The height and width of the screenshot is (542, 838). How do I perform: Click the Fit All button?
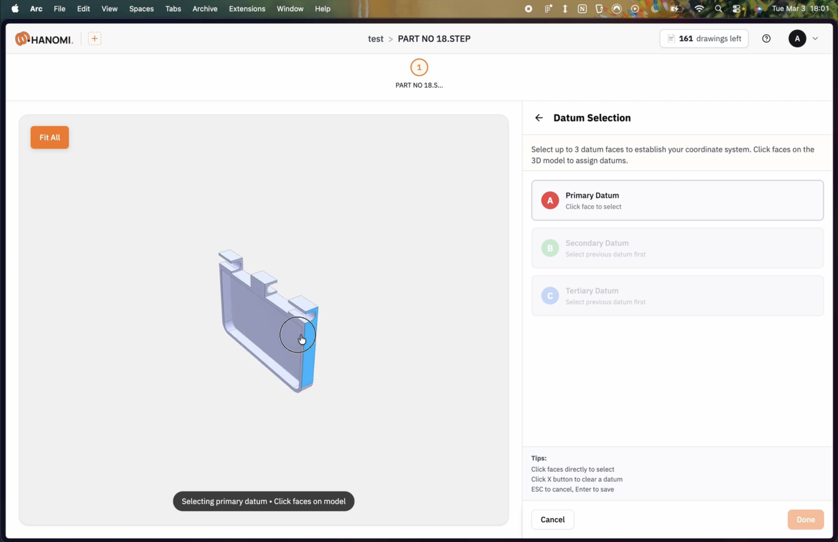(50, 137)
